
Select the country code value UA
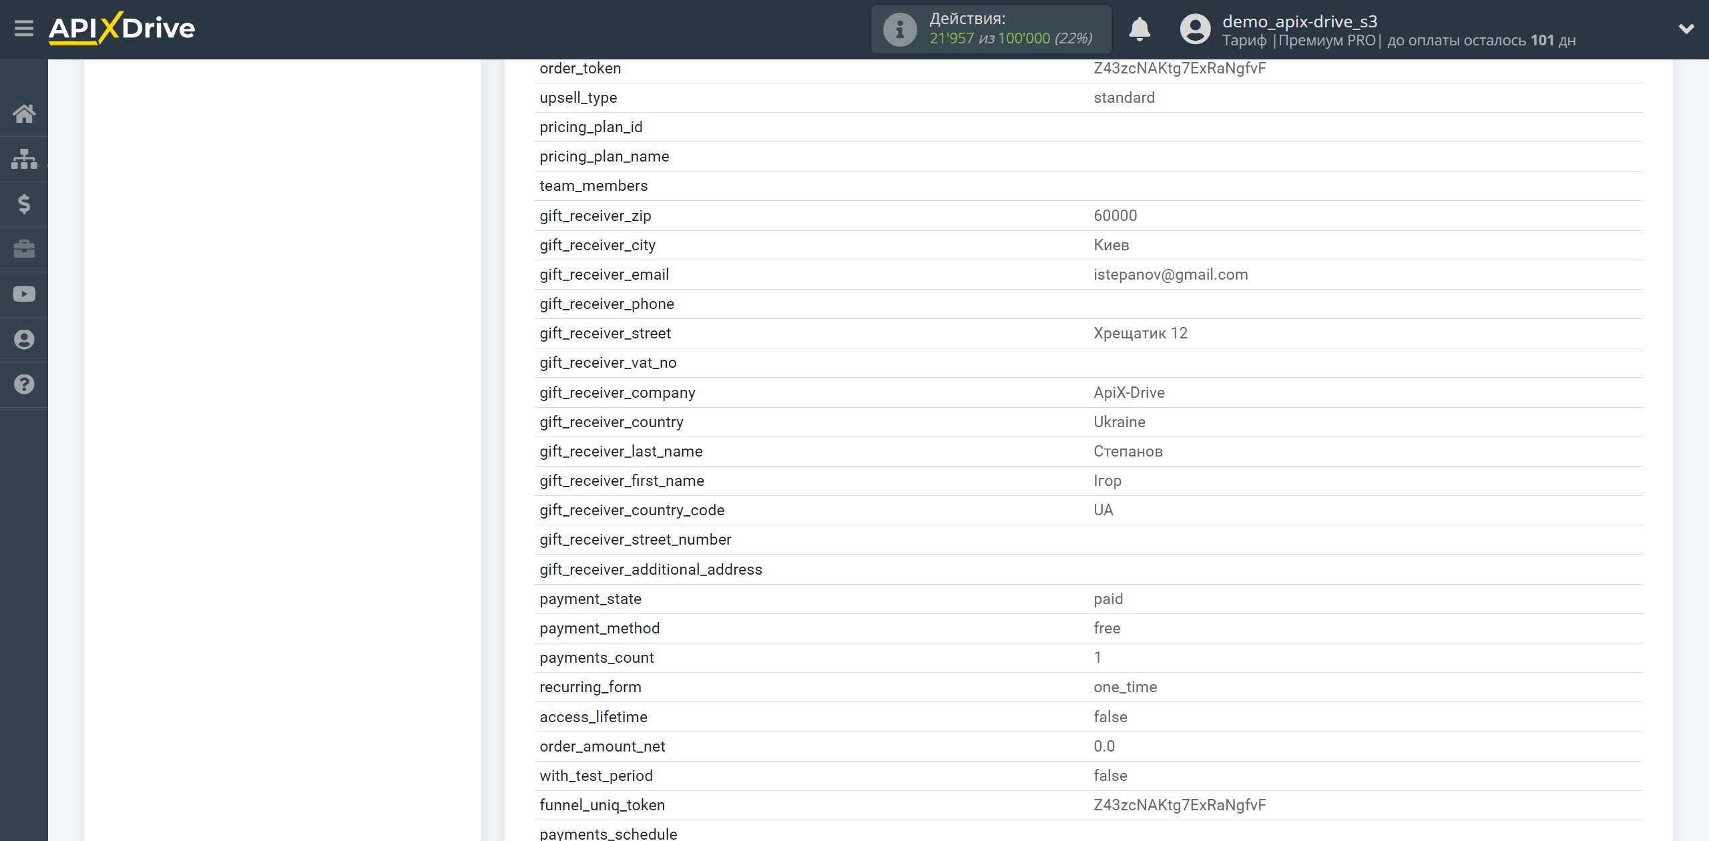1103,510
